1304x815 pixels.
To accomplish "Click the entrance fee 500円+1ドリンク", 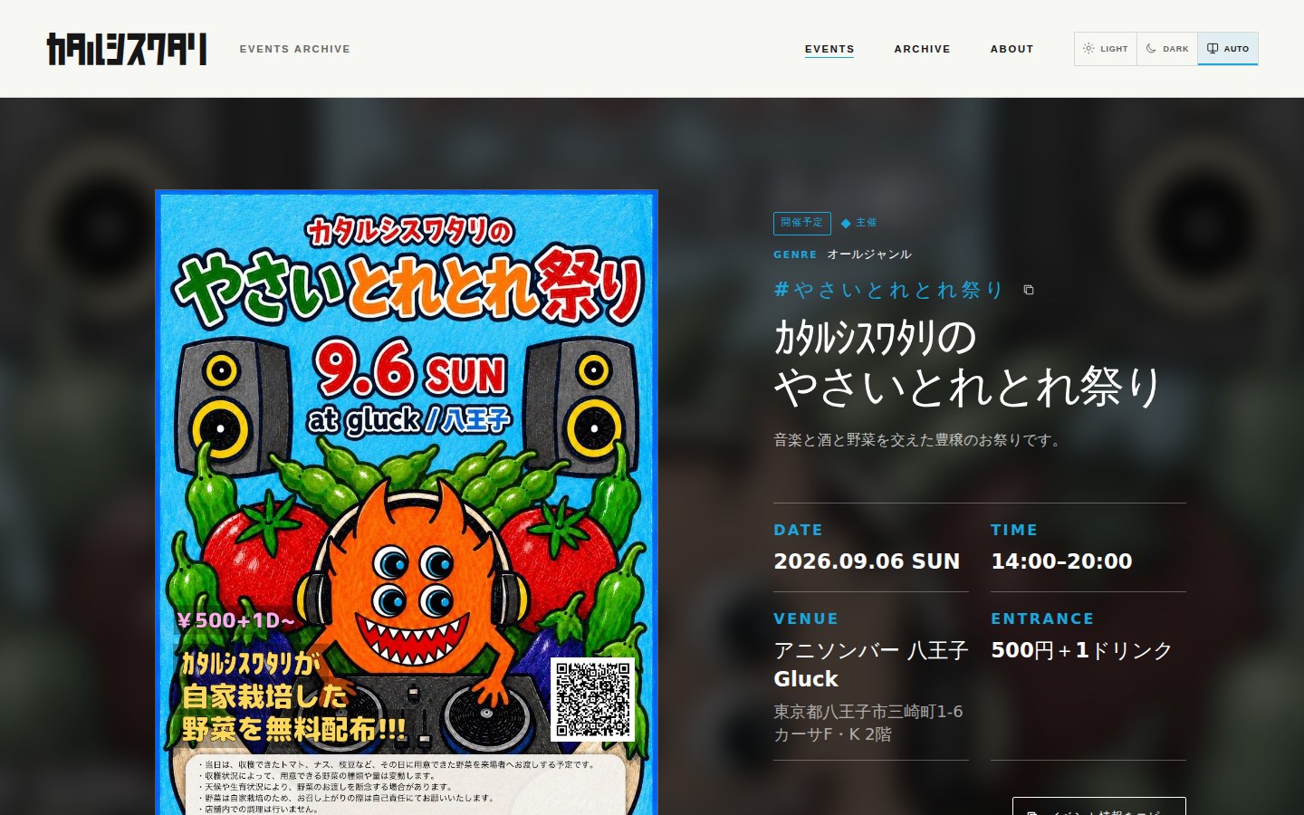I will [x=1081, y=650].
